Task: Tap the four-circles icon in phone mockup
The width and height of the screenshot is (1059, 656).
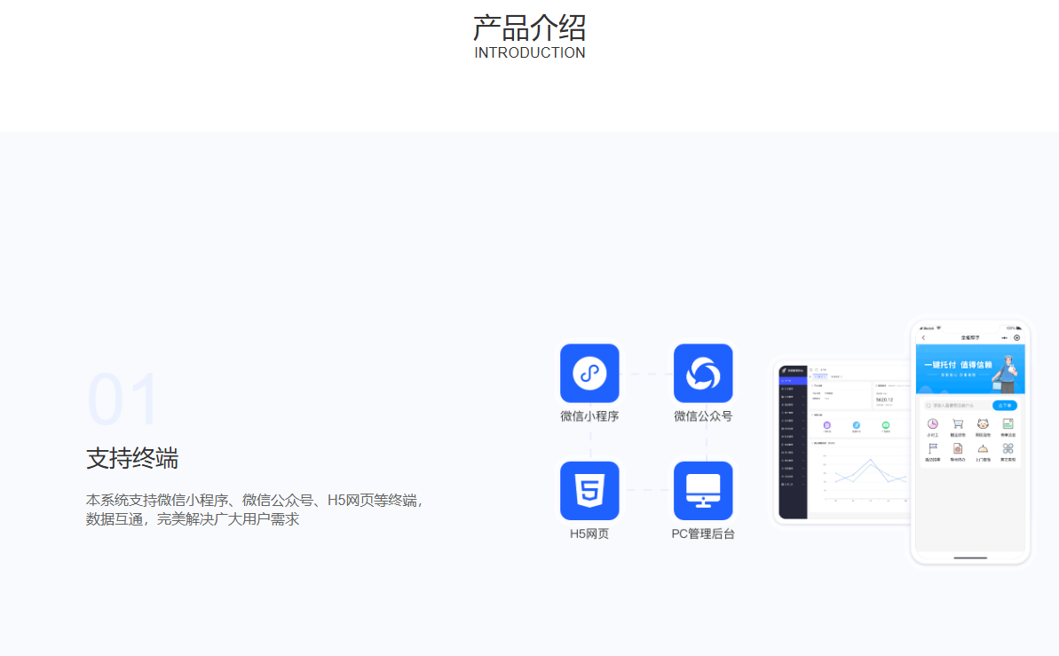Action: click(x=1008, y=448)
